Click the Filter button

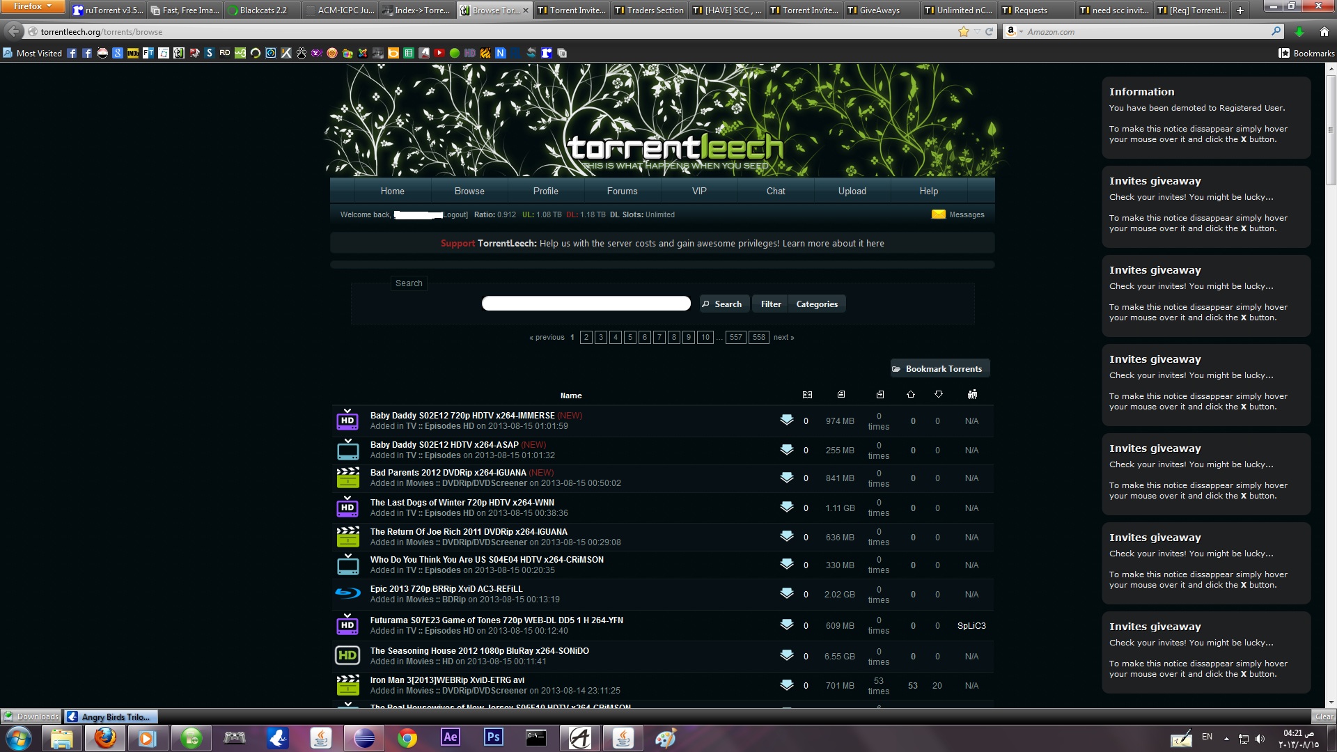(771, 304)
